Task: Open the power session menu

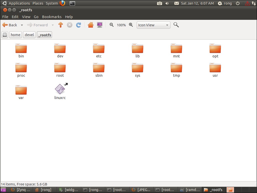Action: point(238,3)
